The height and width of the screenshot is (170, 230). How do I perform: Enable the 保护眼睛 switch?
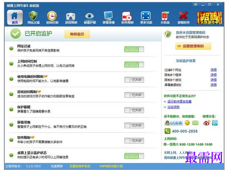(134, 110)
